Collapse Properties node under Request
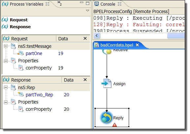190x134 pixels. (6, 61)
